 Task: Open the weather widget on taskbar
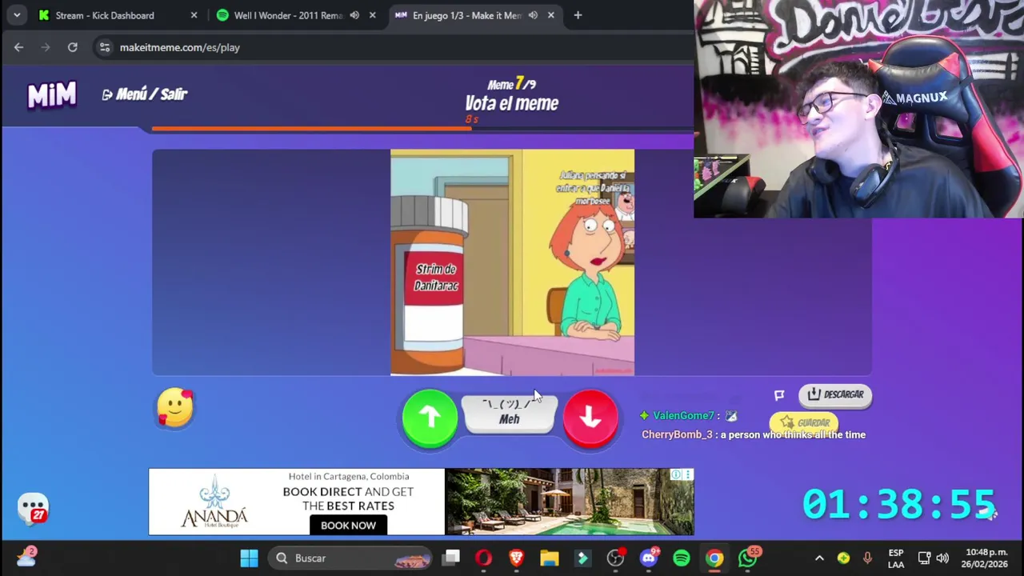pyautogui.click(x=26, y=558)
